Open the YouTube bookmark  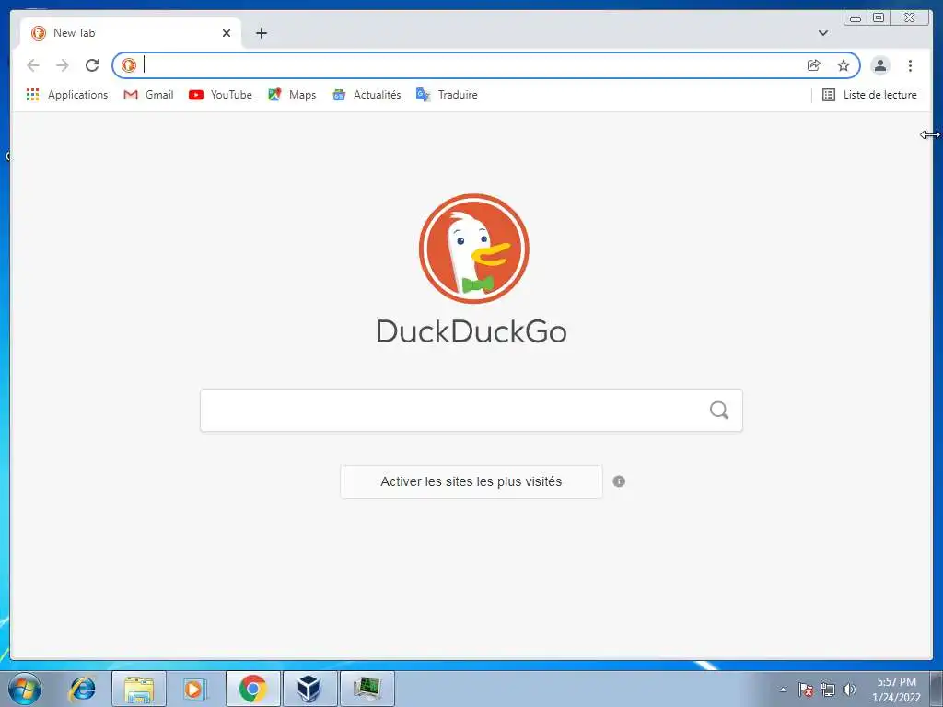pos(220,95)
